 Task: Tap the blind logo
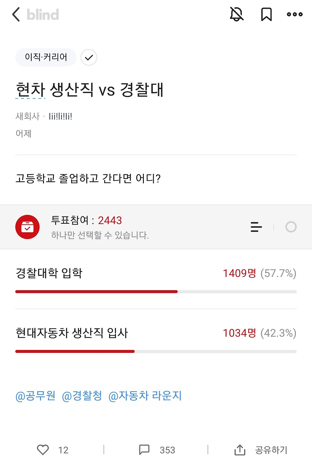[43, 15]
